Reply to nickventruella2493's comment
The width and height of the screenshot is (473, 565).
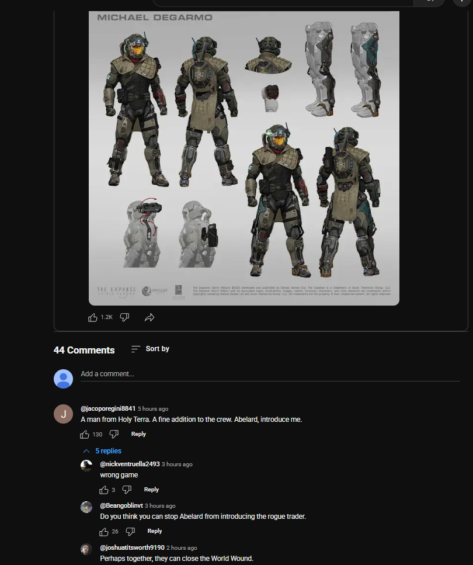point(151,490)
